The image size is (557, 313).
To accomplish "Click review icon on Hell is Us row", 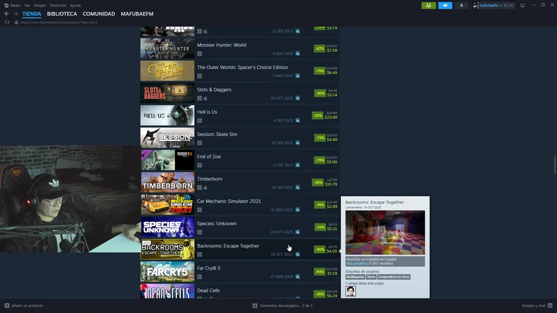I will [x=298, y=120].
